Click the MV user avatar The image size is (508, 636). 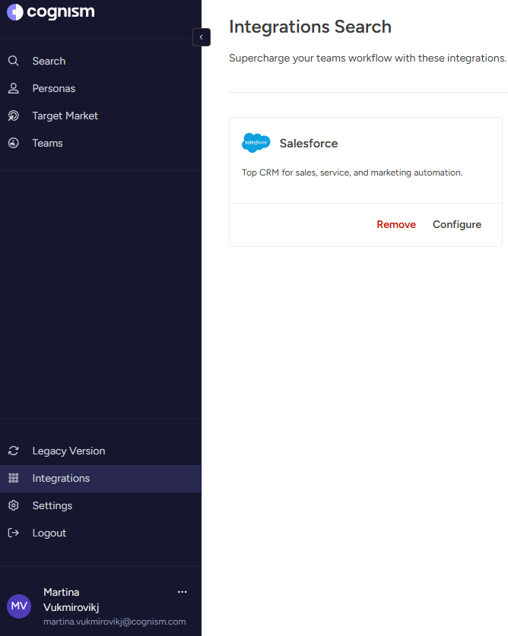tap(19, 606)
